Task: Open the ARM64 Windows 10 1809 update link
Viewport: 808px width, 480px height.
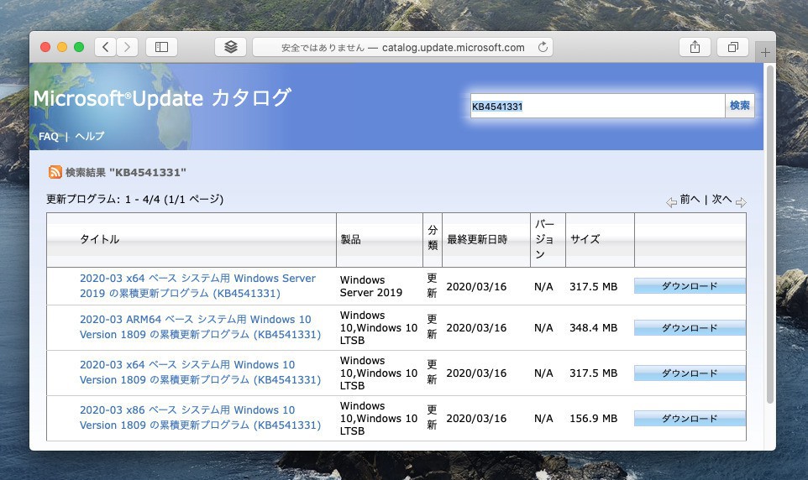Action: pyautogui.click(x=200, y=327)
